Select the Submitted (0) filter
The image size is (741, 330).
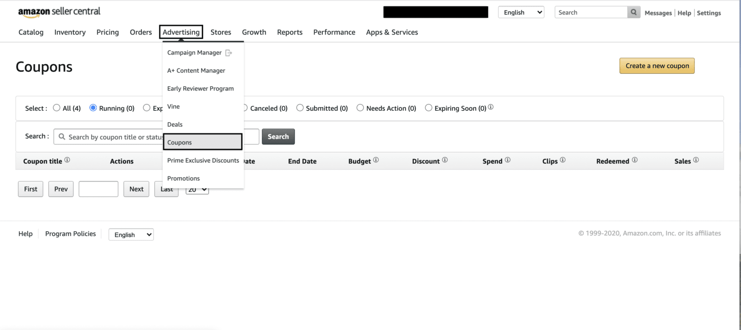click(300, 108)
